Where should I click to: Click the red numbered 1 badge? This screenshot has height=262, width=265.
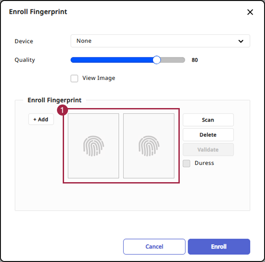click(x=63, y=109)
